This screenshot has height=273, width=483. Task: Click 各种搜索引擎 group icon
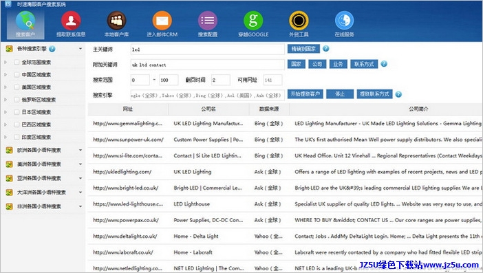click(x=9, y=49)
